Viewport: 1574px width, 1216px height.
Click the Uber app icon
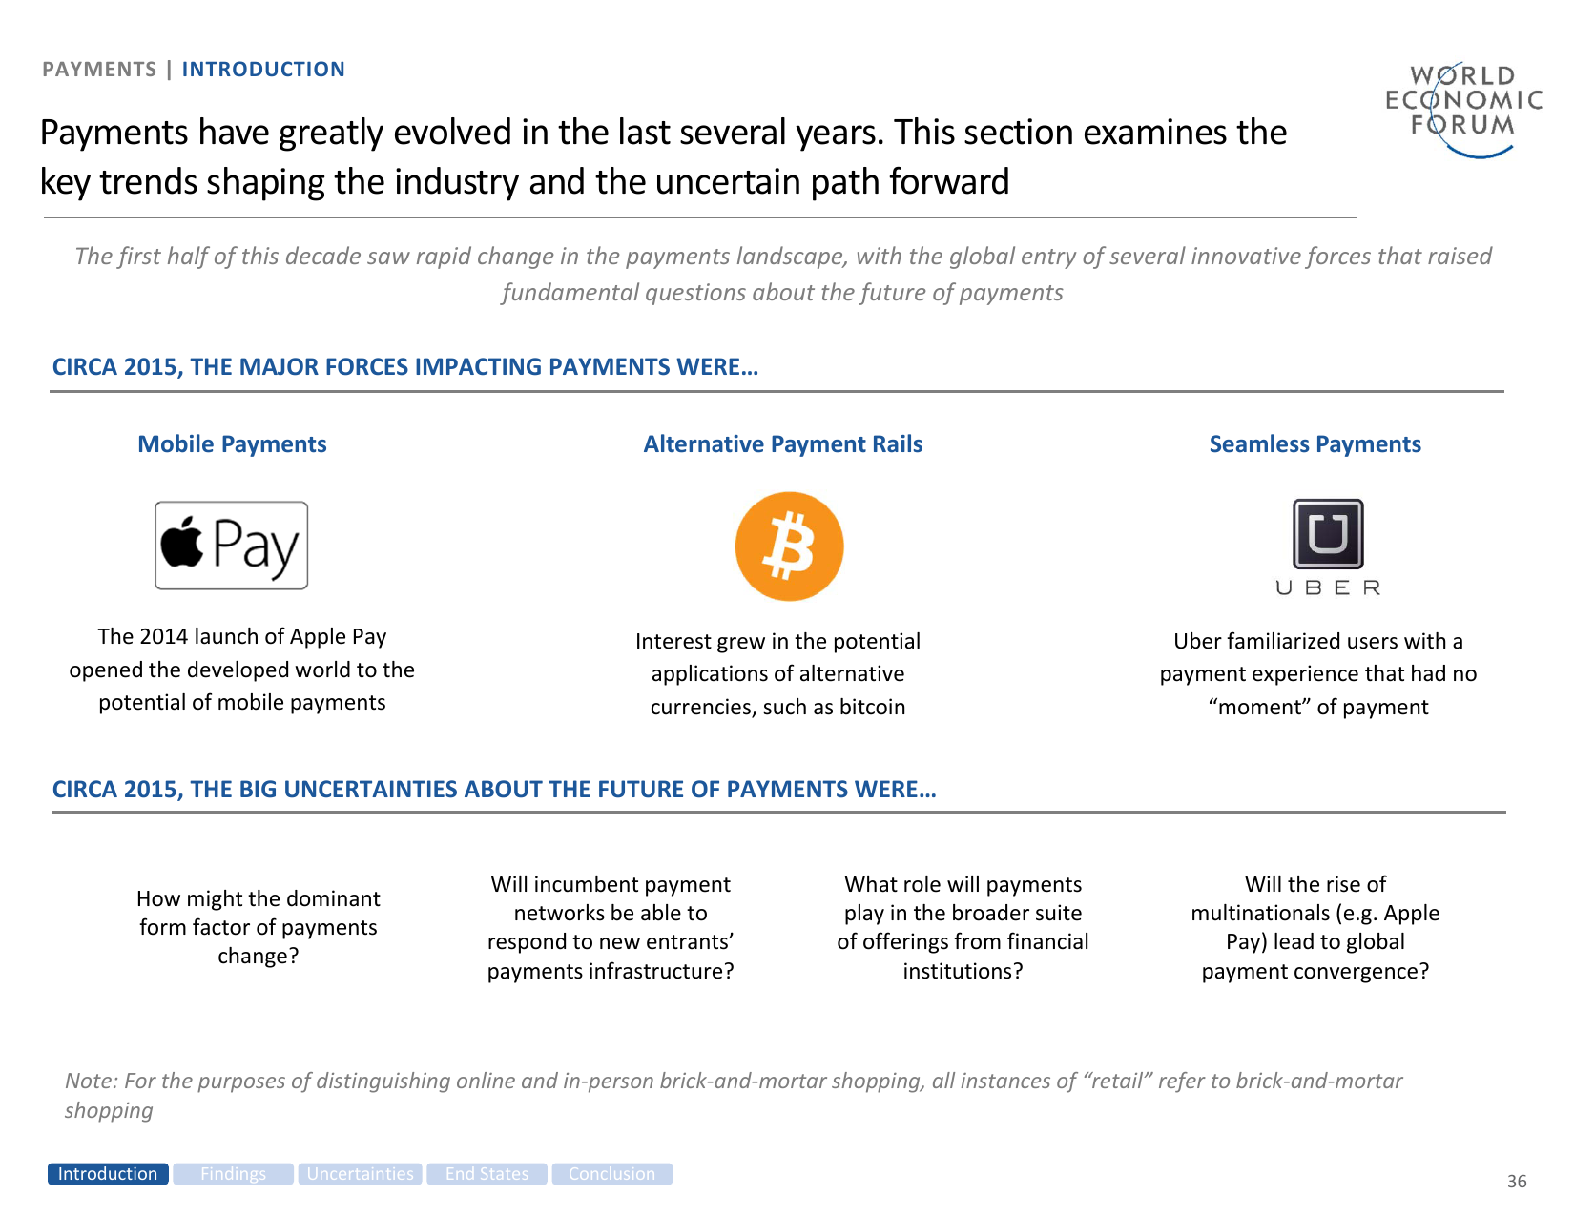pyautogui.click(x=1327, y=534)
